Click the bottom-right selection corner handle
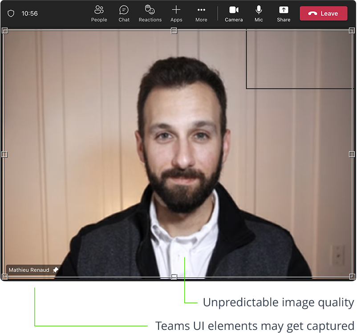 [352, 277]
